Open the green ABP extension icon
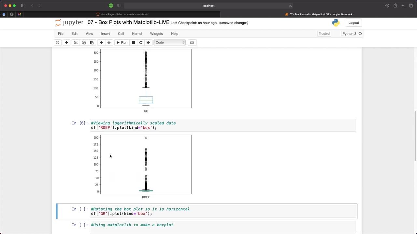 tap(111, 6)
